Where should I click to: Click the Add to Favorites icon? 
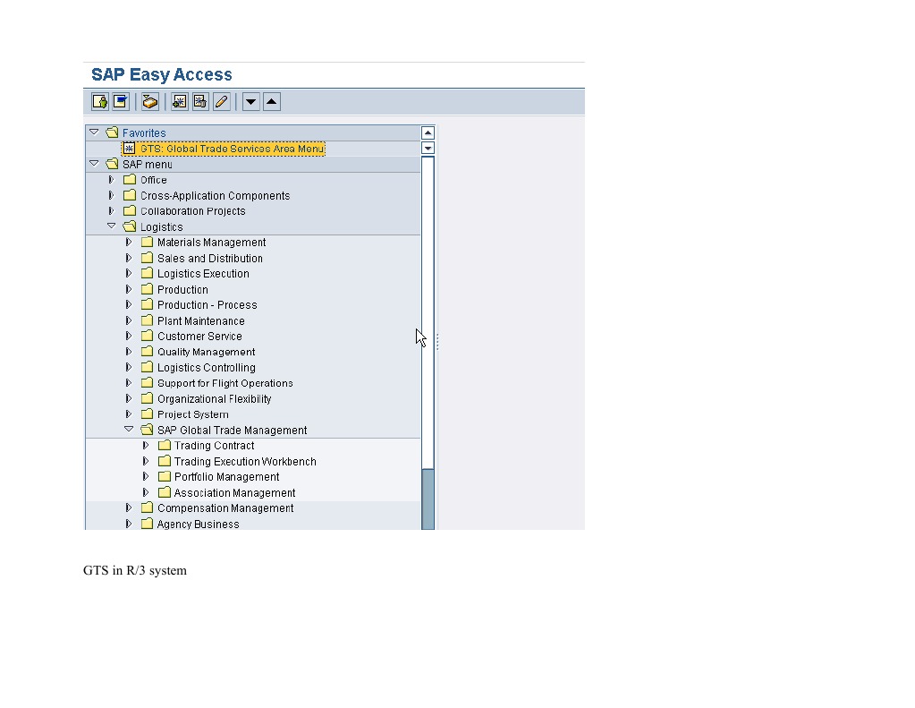tap(179, 101)
